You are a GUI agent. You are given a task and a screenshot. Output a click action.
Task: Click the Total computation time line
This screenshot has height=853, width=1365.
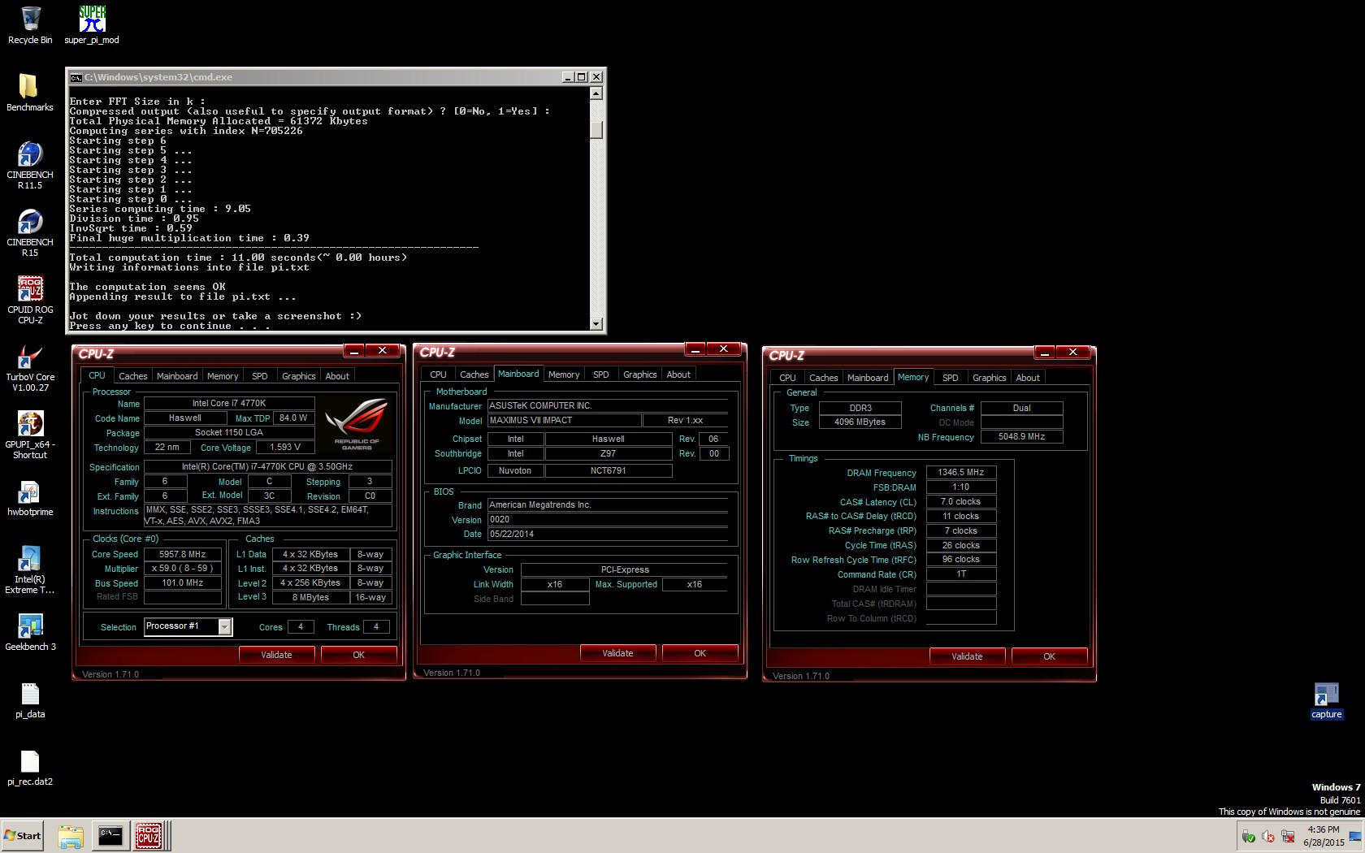point(238,258)
